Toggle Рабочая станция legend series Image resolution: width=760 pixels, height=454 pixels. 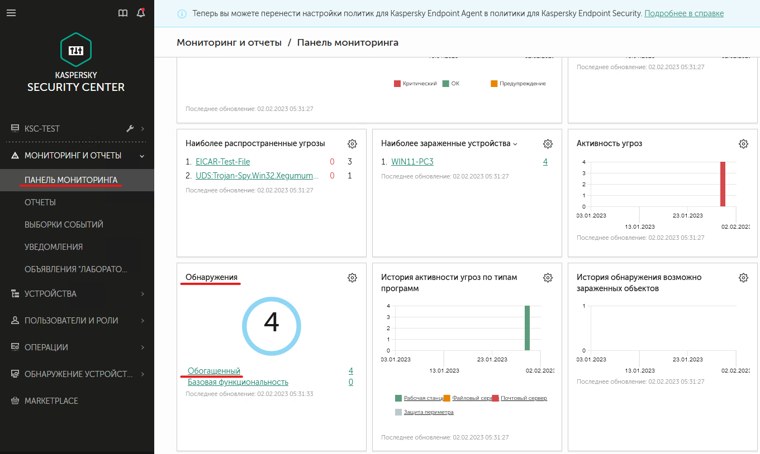click(x=419, y=398)
